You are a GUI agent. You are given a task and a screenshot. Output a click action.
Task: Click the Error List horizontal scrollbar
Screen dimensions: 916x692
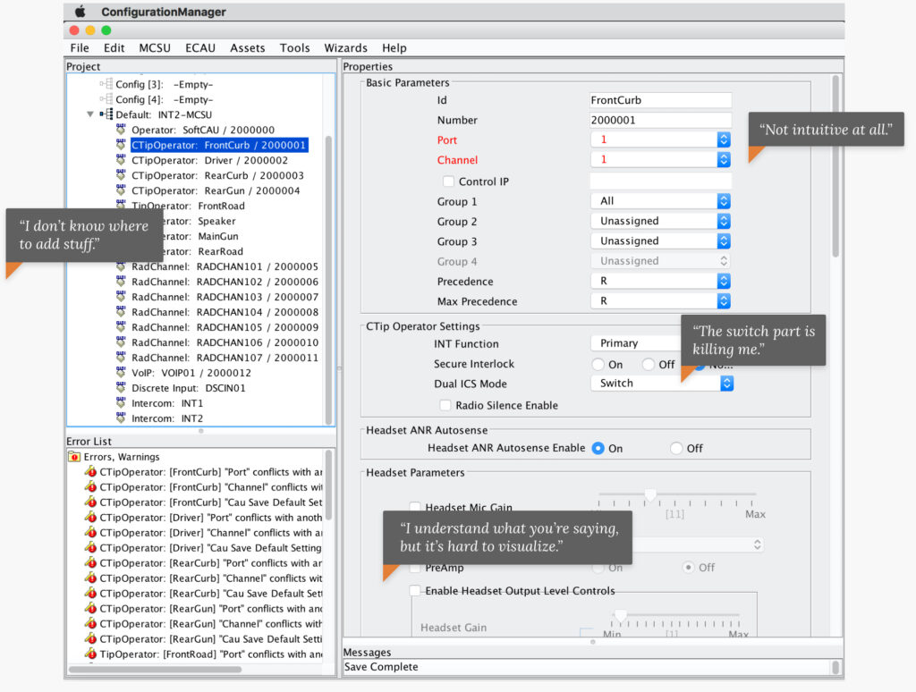(x=156, y=670)
